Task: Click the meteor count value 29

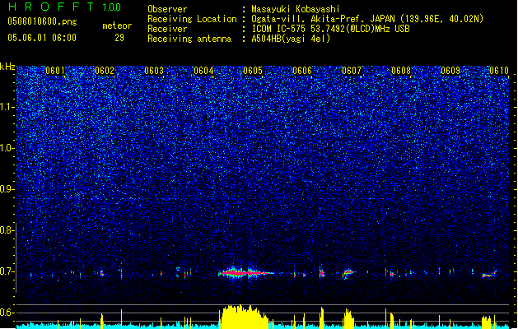Action: pos(119,38)
